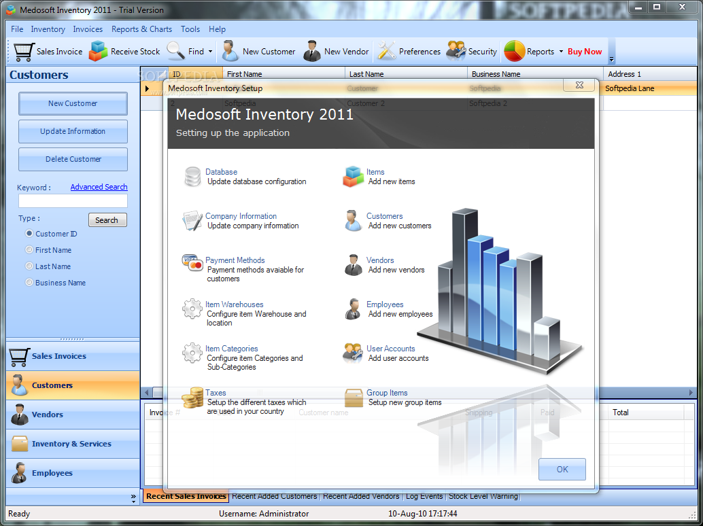Close the Medosoft Inventory Setup dialog
The image size is (703, 526).
coord(579,85)
